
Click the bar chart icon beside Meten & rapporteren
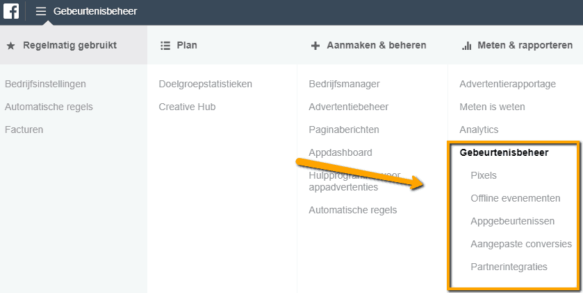tap(466, 46)
